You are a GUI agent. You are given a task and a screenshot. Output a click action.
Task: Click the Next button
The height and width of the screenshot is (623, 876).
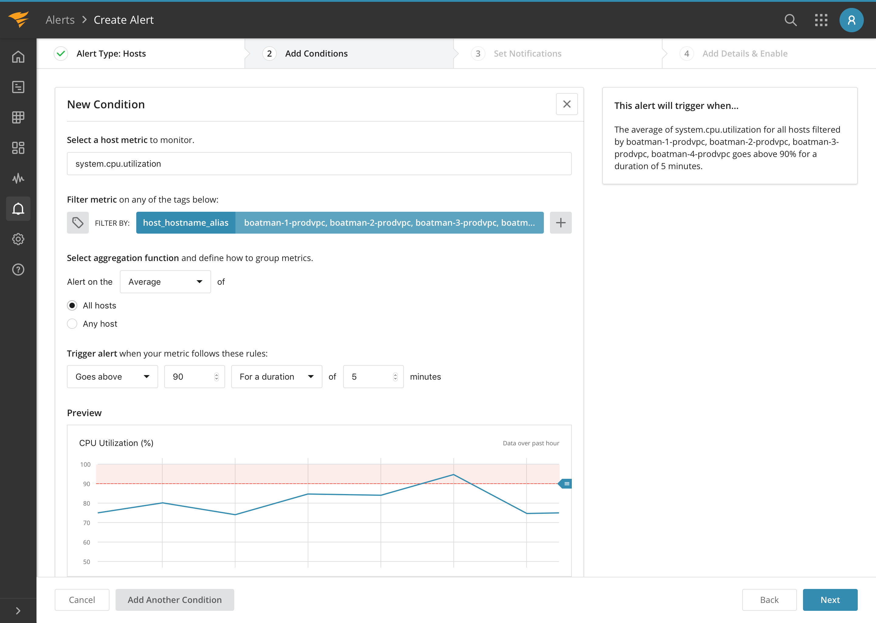click(829, 600)
